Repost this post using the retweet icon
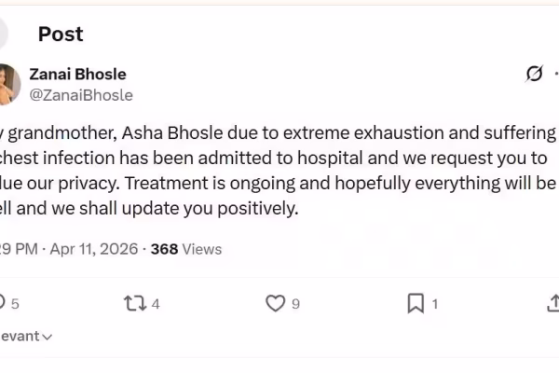 134,303
